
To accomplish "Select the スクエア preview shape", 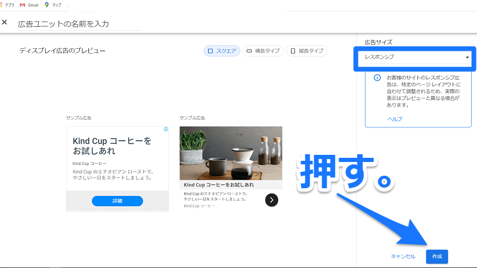I will [221, 51].
